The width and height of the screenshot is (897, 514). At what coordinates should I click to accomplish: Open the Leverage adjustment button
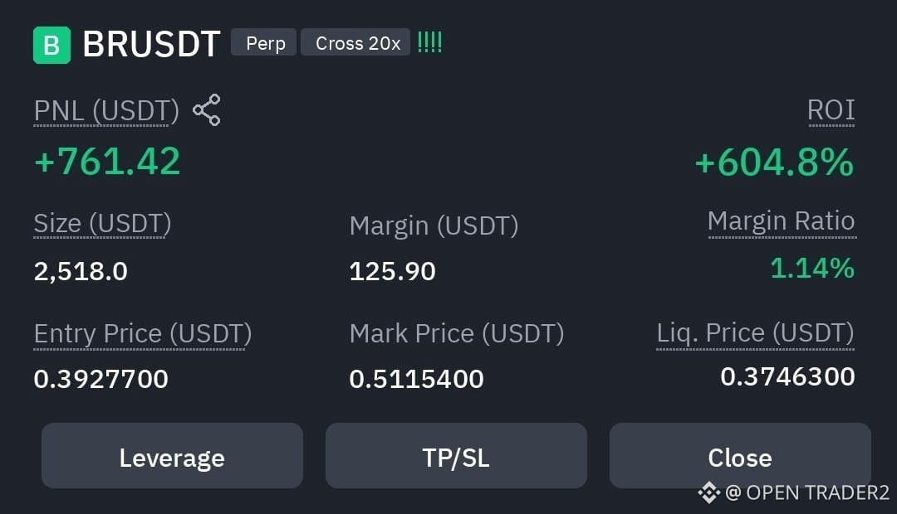coord(172,456)
